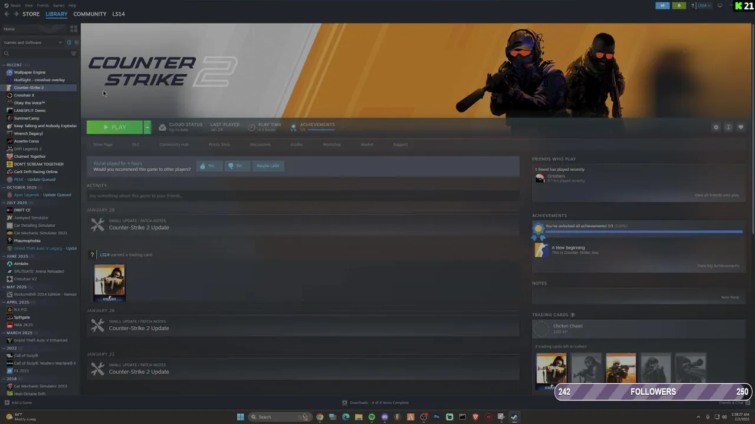This screenshot has height=424, width=755.
Task: Open the blue announcements megaphone button
Action: pos(662,5)
